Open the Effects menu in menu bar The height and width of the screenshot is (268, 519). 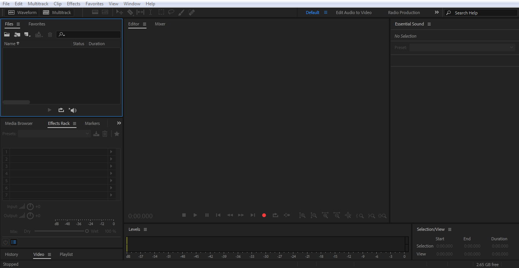(x=73, y=4)
